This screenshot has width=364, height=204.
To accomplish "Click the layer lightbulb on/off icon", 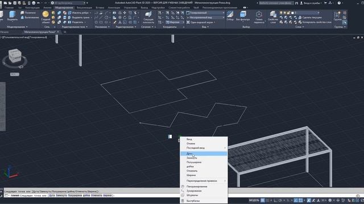I will pyautogui.click(x=281, y=12).
